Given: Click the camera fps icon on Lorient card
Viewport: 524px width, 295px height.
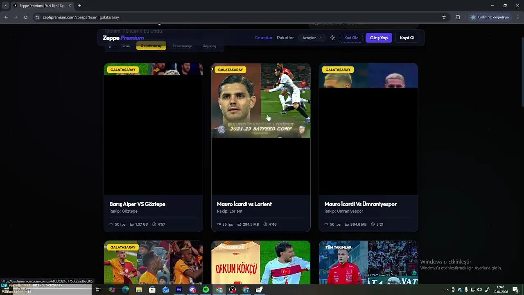Looking at the screenshot, I should [x=219, y=225].
